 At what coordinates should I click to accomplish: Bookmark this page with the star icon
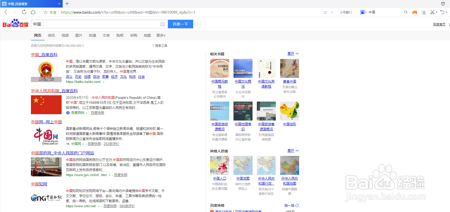(x=46, y=12)
